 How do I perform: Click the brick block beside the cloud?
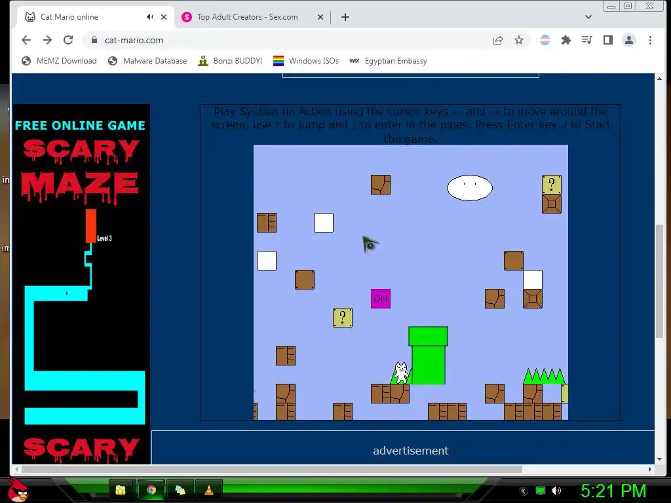(x=381, y=185)
